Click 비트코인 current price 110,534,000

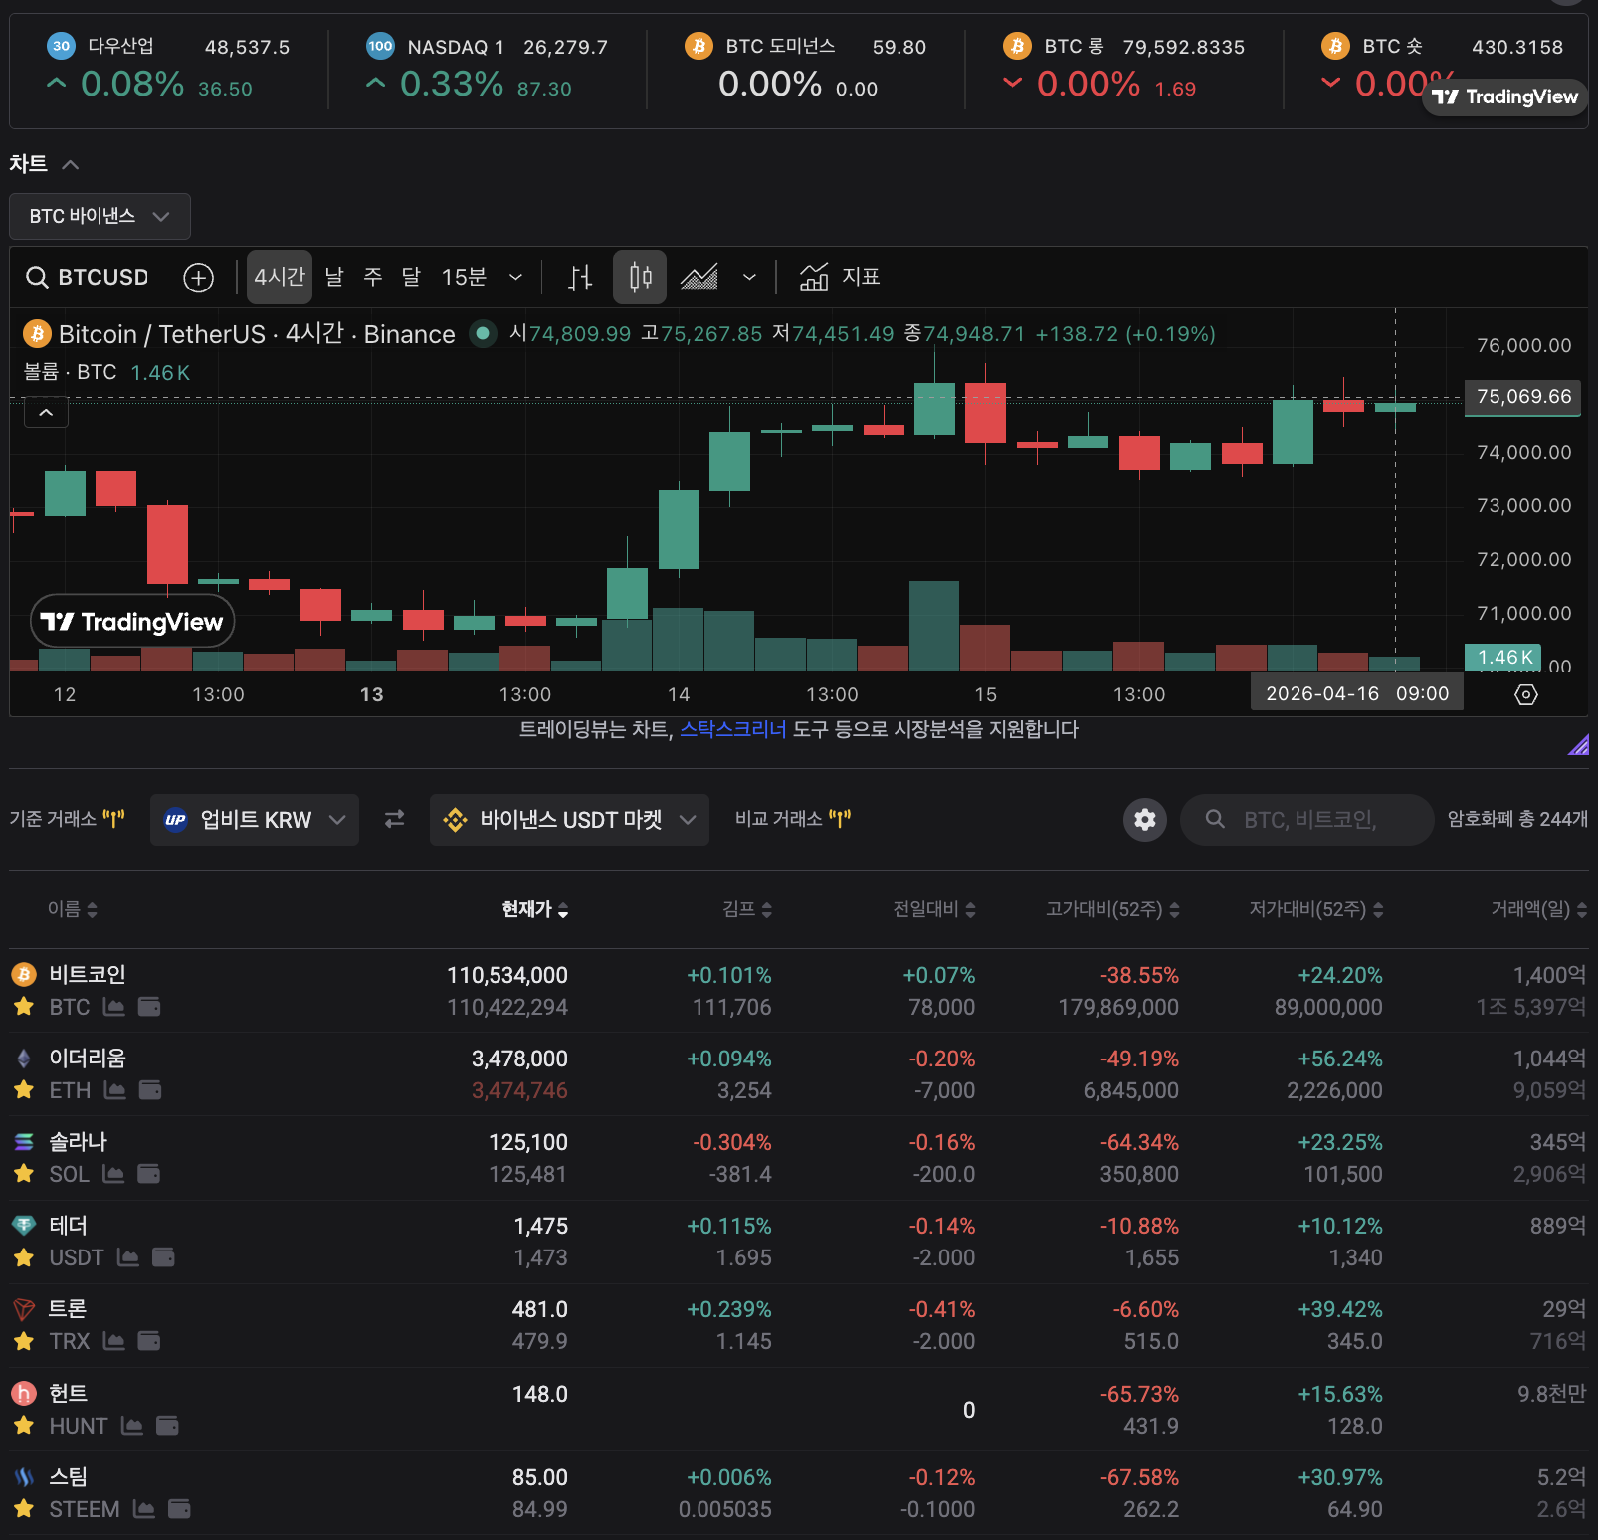[x=507, y=975]
